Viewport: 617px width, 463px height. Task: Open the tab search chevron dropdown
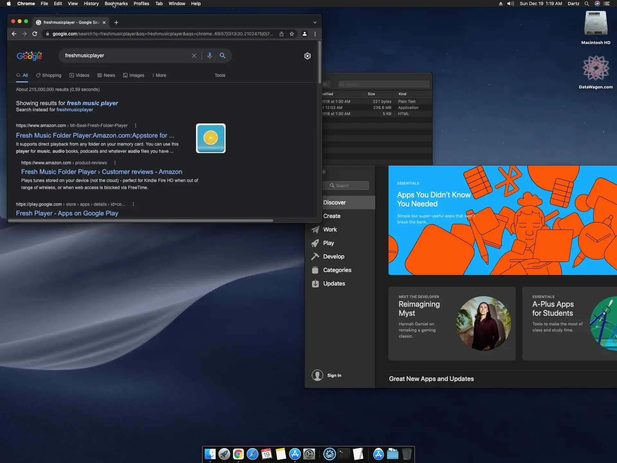point(315,23)
